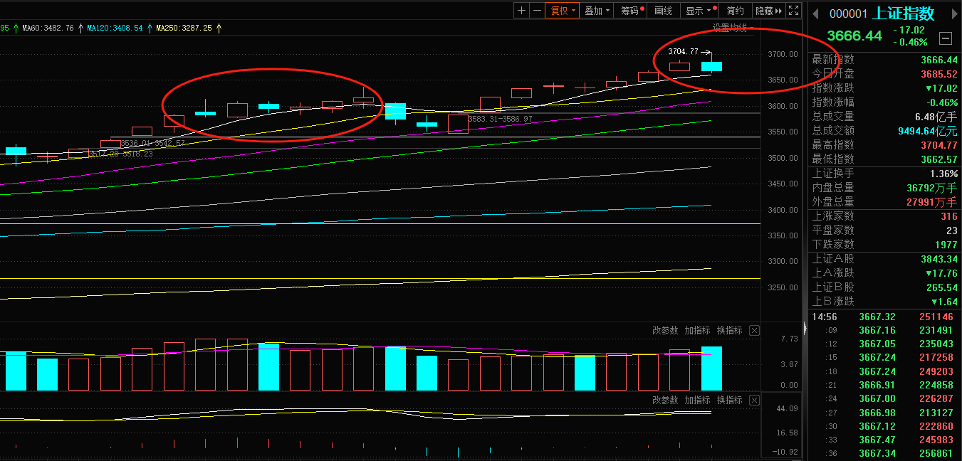
Task: Open the 显示 display dropdown
Action: (698, 11)
